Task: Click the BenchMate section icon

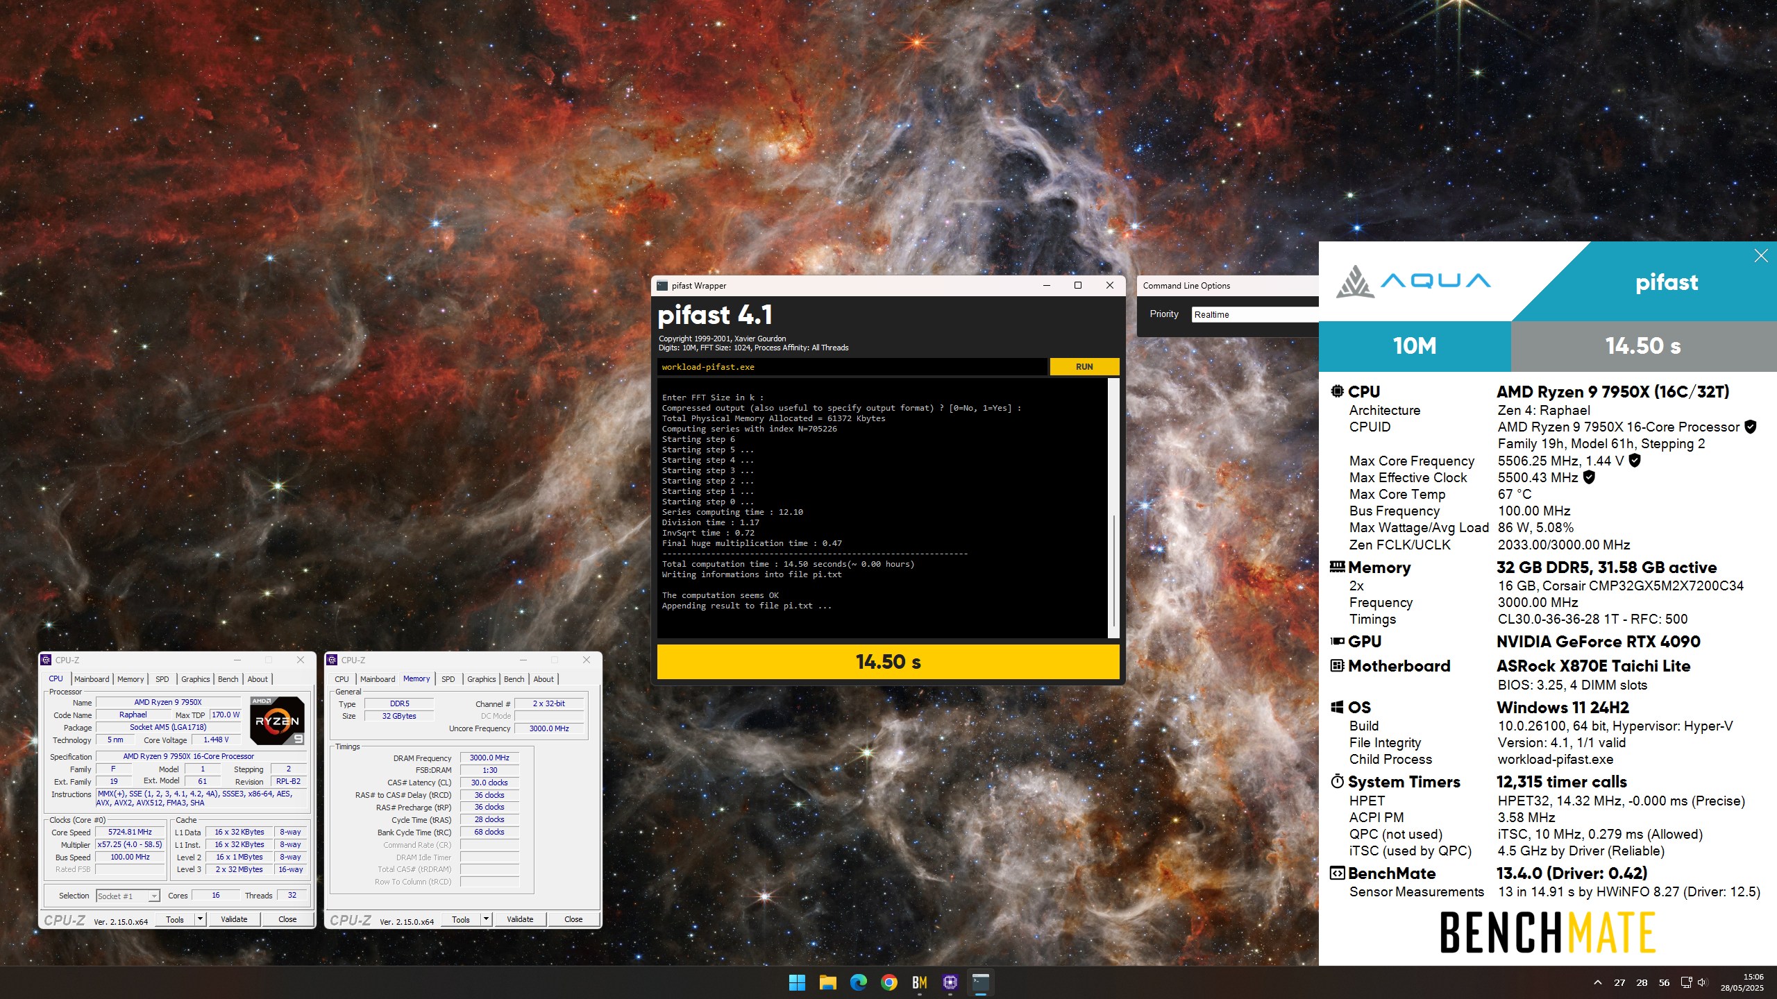Action: click(1337, 873)
